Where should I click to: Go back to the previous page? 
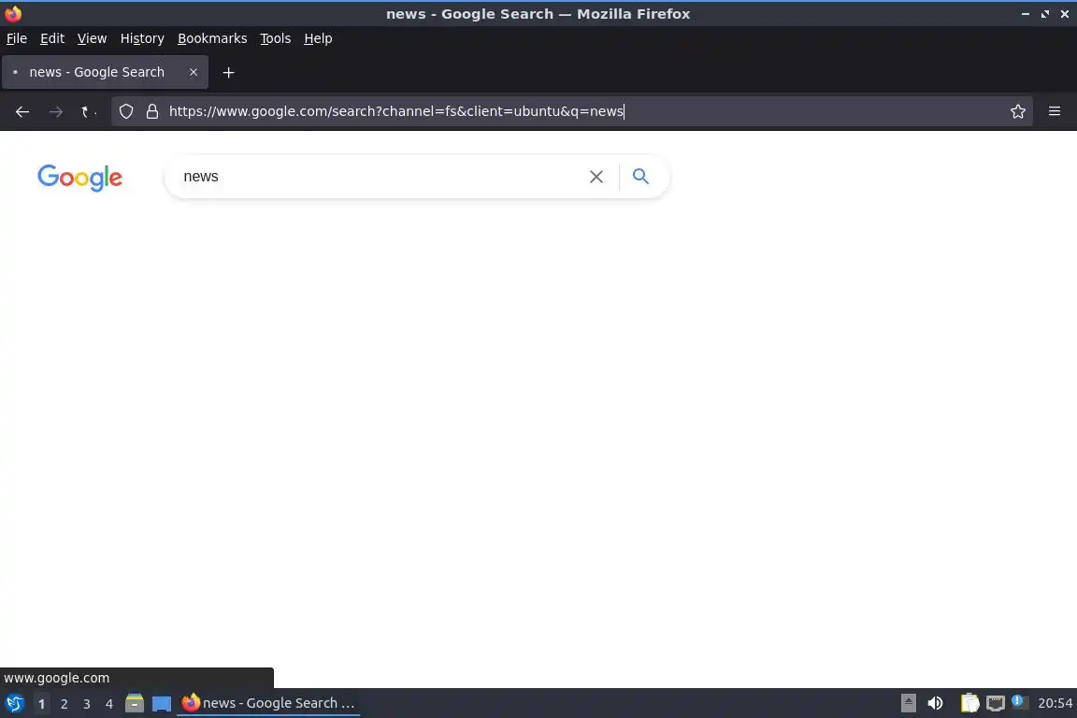[22, 111]
